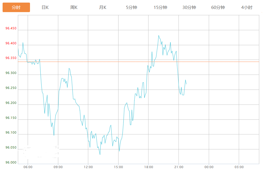Image resolution: width=263 pixels, height=171 pixels.
Task: Switch to the 月K tab
Action: 103,7
